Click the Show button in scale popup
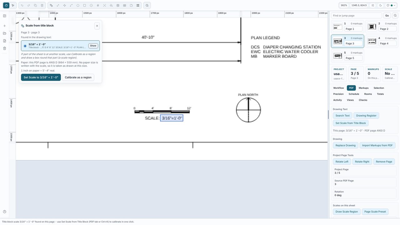Viewport: 400px width, 225px height. click(93, 46)
